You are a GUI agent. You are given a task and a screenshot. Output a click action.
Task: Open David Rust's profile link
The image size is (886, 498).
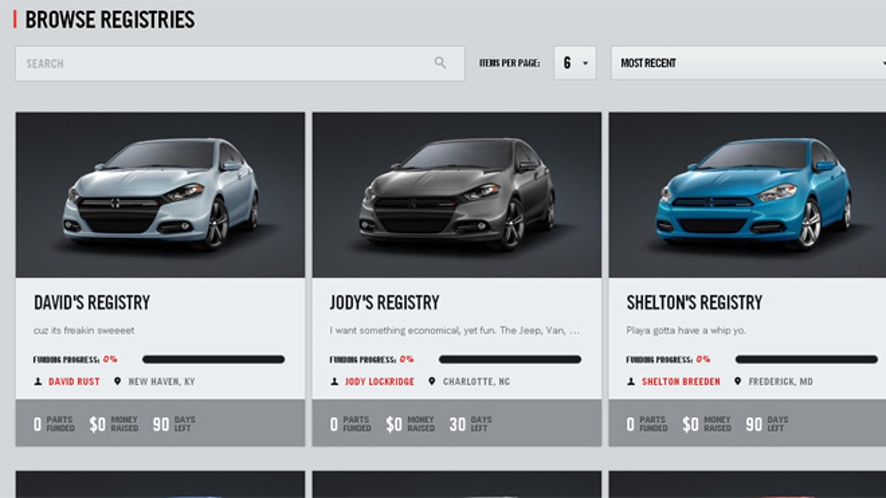(x=74, y=382)
